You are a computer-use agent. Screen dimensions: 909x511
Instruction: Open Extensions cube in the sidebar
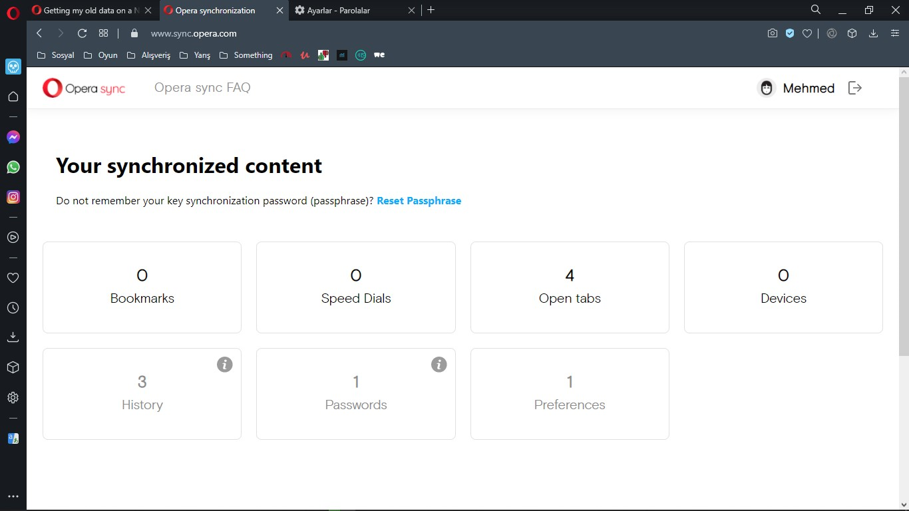(13, 367)
